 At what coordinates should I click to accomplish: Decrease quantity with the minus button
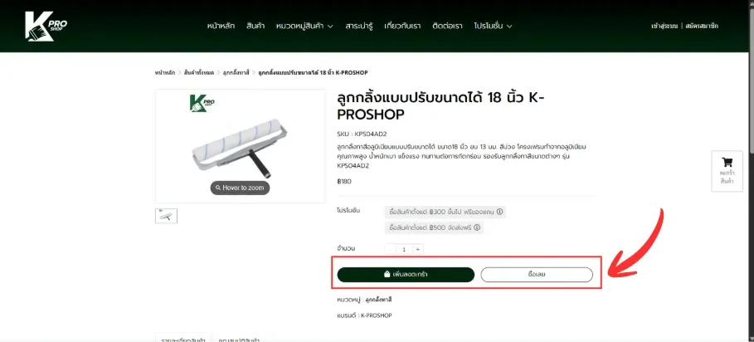point(391,249)
